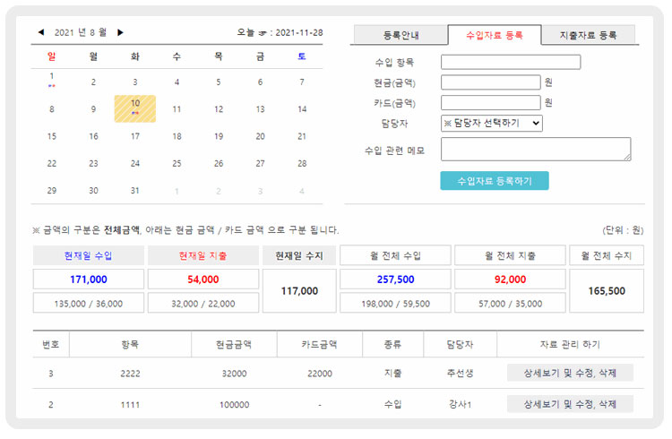Go to next month with right arrow
This screenshot has height=439, width=672.
coord(121,32)
